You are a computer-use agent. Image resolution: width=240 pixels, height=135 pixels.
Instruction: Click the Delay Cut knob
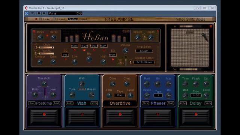206,84
